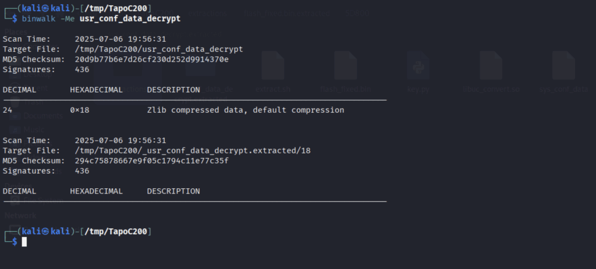596x269 pixels.
Task: Click the second MD5 checksum 294c7587… value
Action: 152,160
